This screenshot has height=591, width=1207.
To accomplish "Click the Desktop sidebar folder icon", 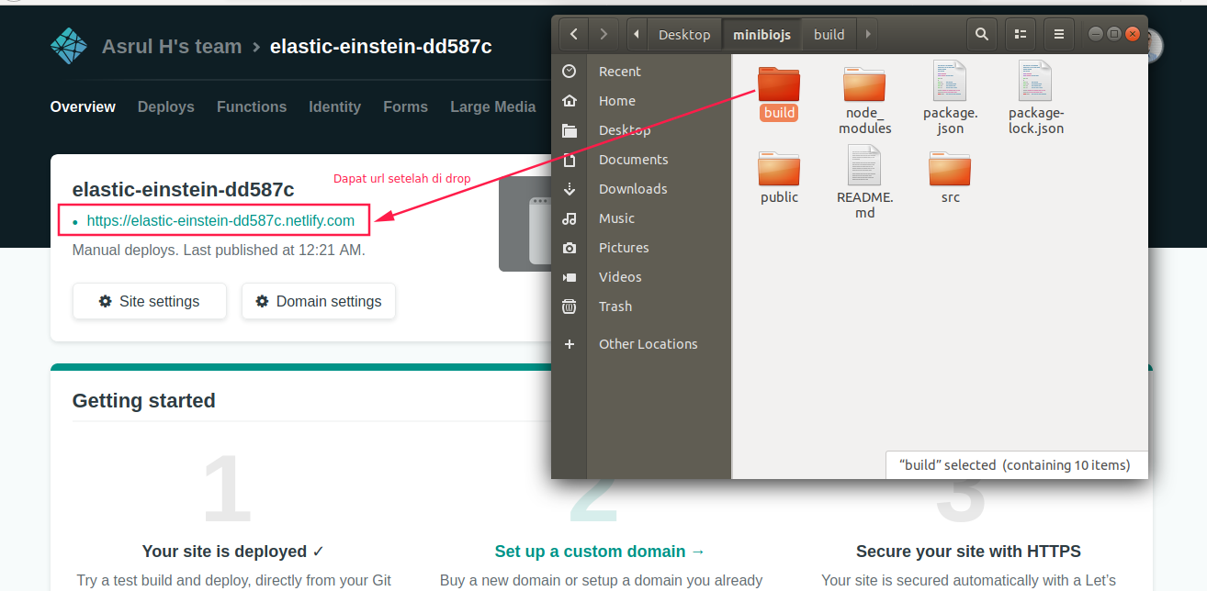I will [x=570, y=130].
